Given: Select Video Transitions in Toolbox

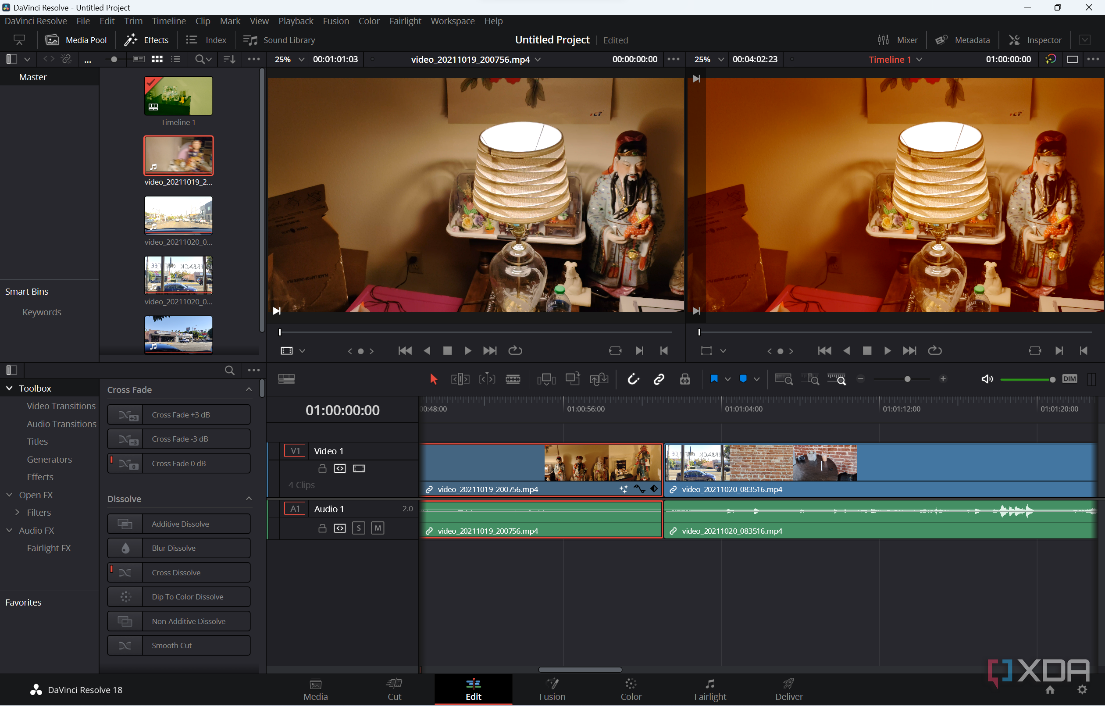Looking at the screenshot, I should click(x=61, y=406).
